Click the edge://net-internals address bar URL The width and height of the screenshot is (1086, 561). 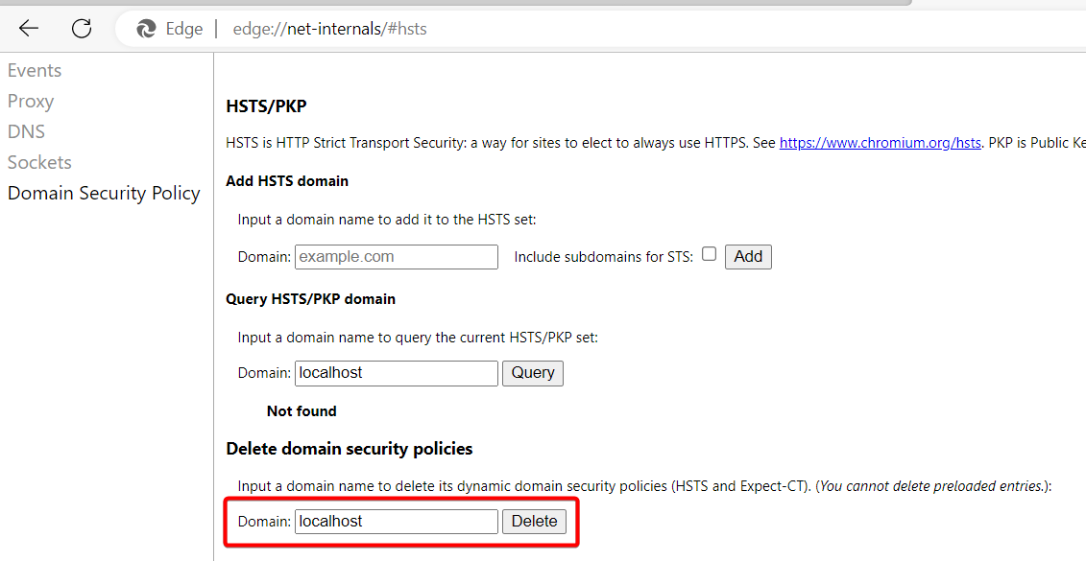click(329, 28)
